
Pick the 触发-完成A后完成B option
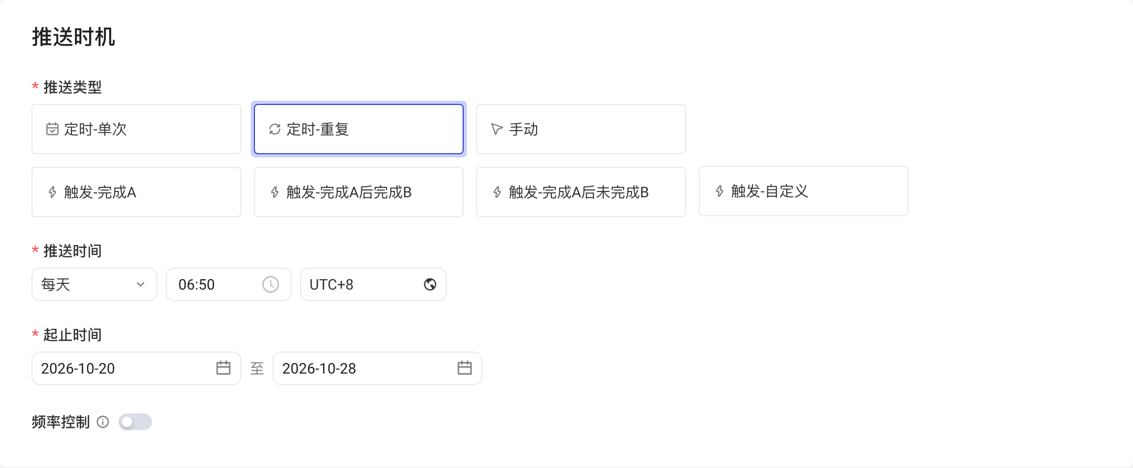pos(359,192)
